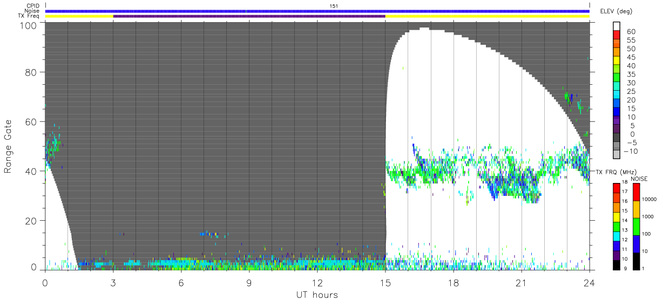The width and height of the screenshot is (663, 306).
Task: Click the CPID value 151
Action: pos(334,5)
